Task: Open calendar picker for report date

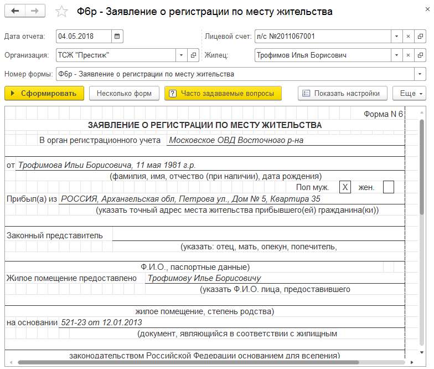Action: (x=117, y=37)
